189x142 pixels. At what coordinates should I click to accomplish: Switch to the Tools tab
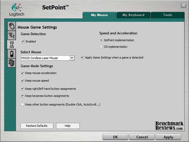168,15
